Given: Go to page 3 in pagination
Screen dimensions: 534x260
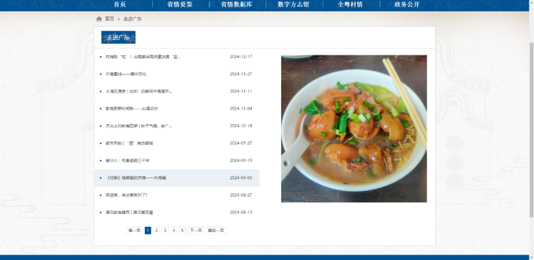Looking at the screenshot, I should point(165,231).
